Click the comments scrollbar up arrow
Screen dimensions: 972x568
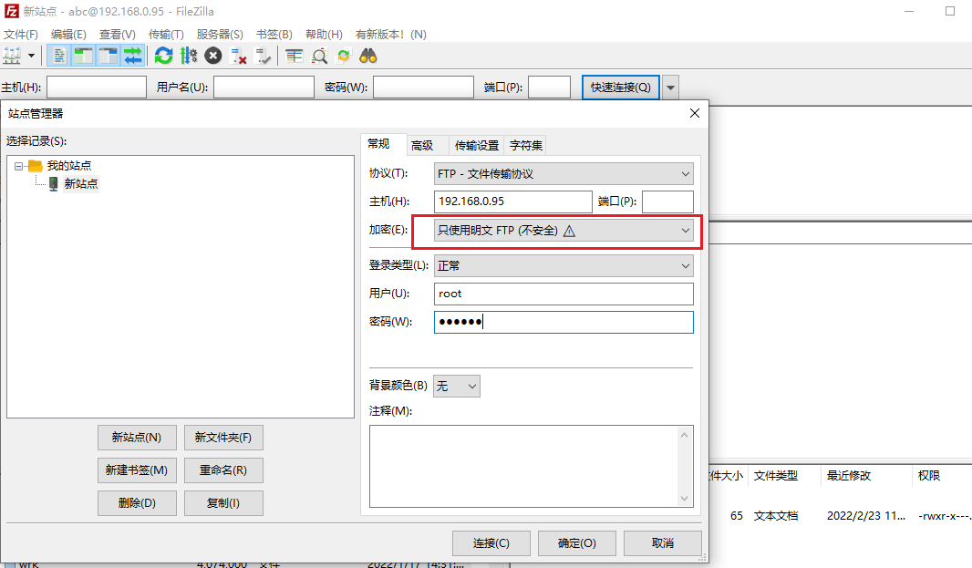(685, 435)
